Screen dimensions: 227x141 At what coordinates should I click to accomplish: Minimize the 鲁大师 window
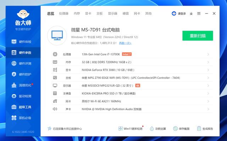click(206, 13)
